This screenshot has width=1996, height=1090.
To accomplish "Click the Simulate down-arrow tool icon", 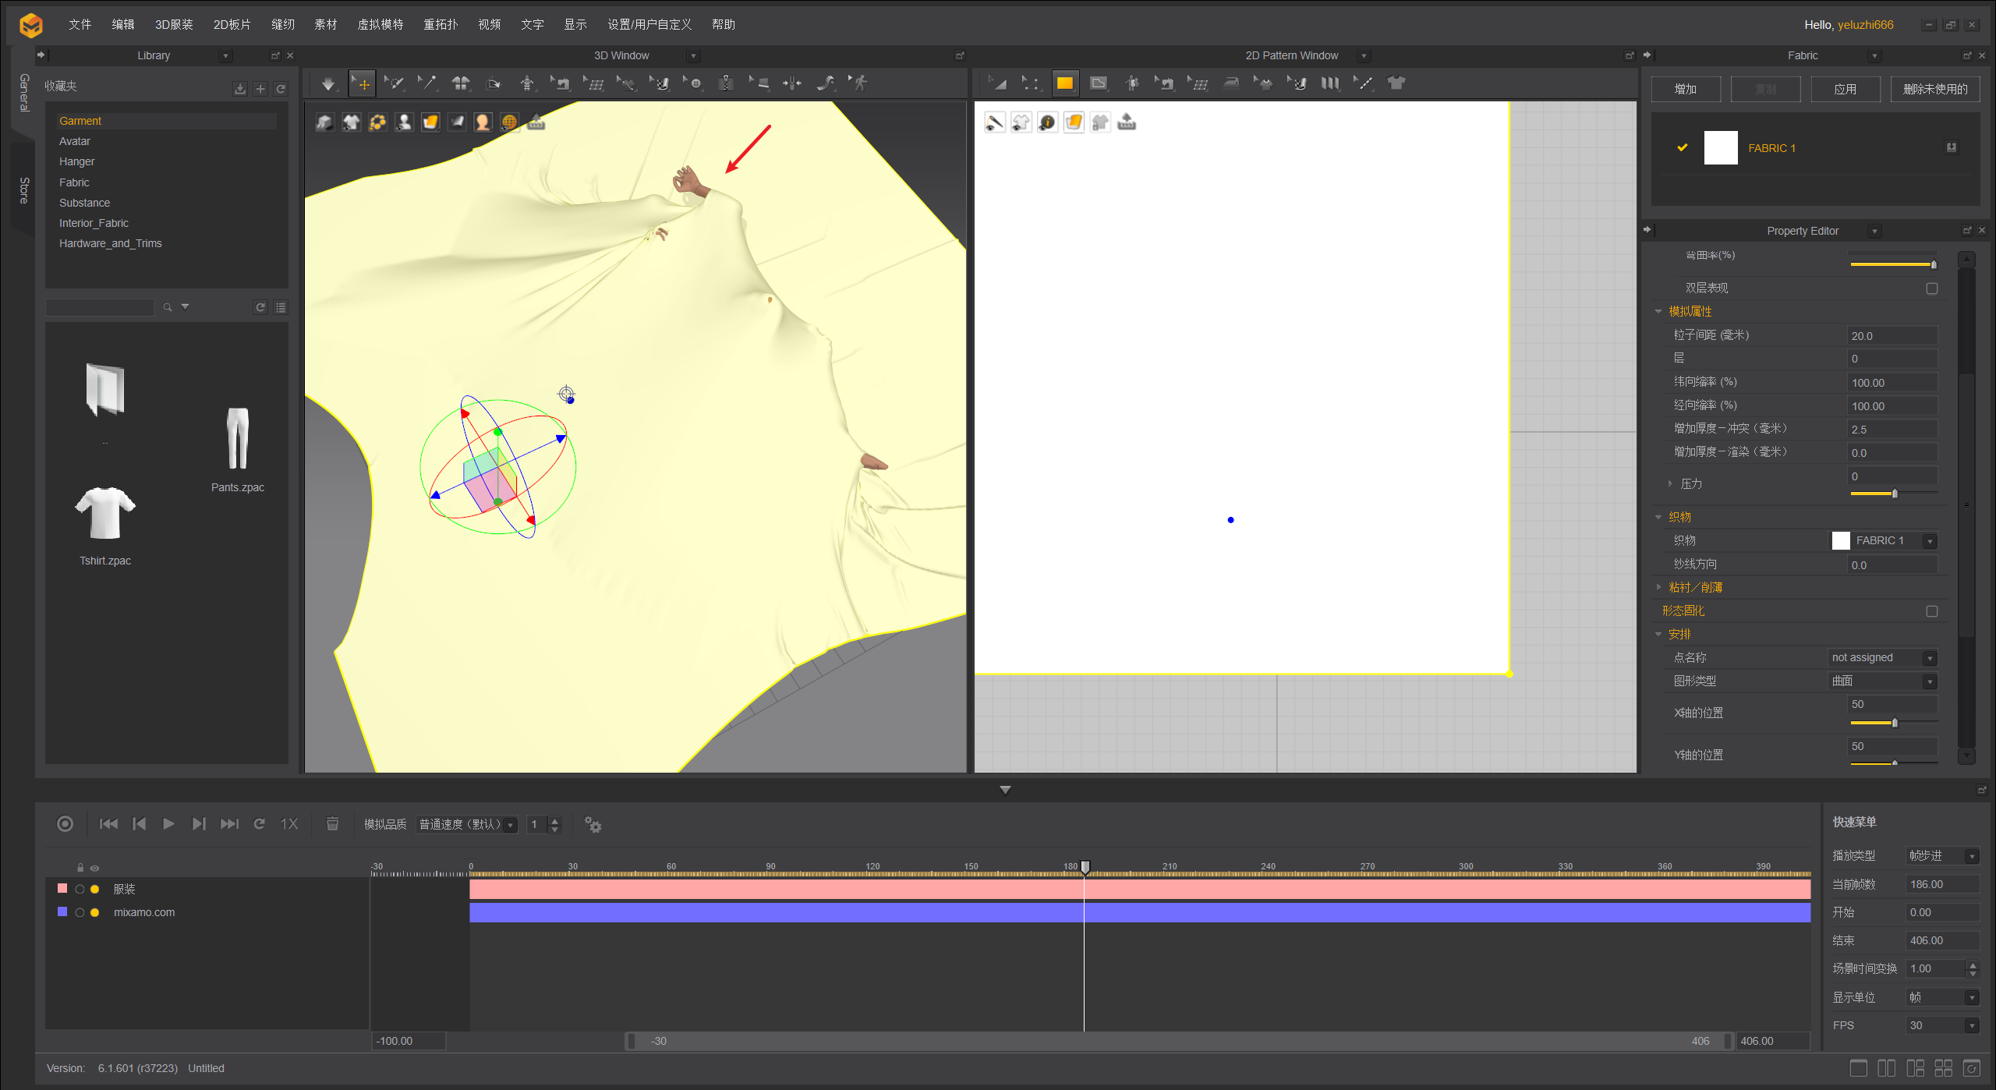I will [x=328, y=83].
